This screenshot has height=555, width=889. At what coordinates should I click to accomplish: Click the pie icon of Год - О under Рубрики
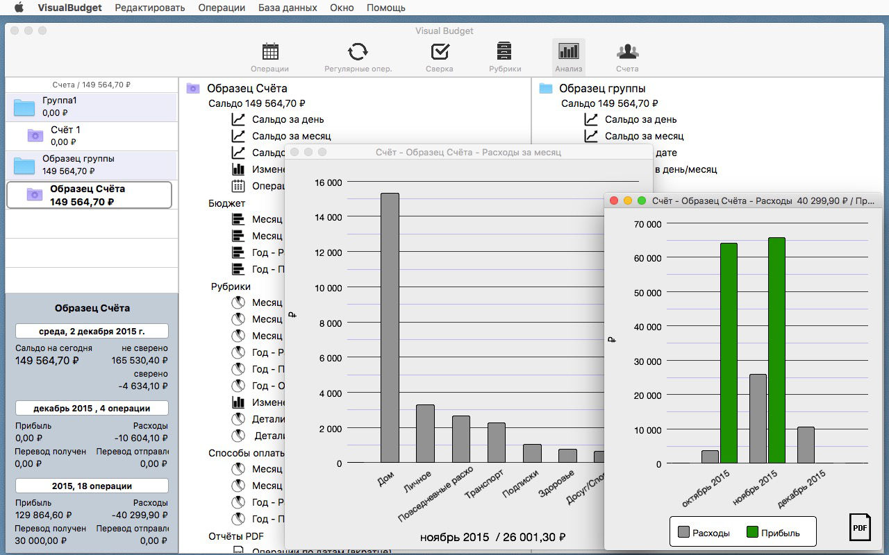tap(238, 386)
